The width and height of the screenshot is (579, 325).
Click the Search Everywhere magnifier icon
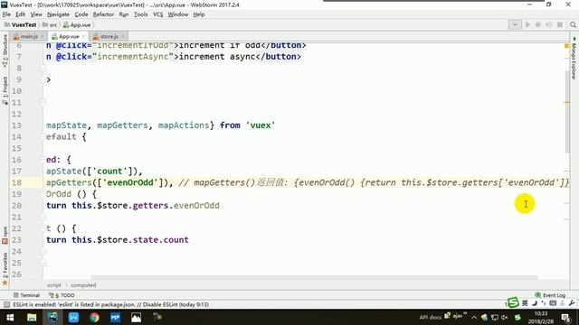pos(573,24)
